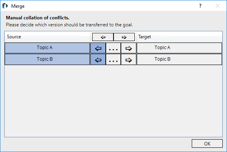Click the Source Topic A cell
The image size is (227, 152).
click(x=47, y=48)
